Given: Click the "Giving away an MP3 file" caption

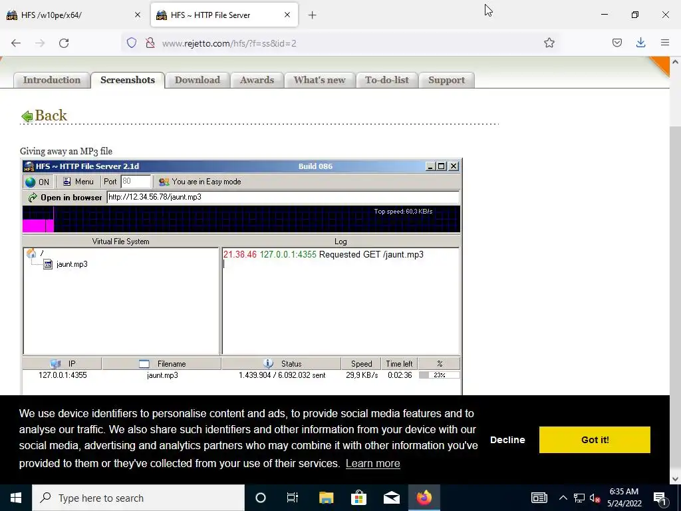Looking at the screenshot, I should (66, 151).
